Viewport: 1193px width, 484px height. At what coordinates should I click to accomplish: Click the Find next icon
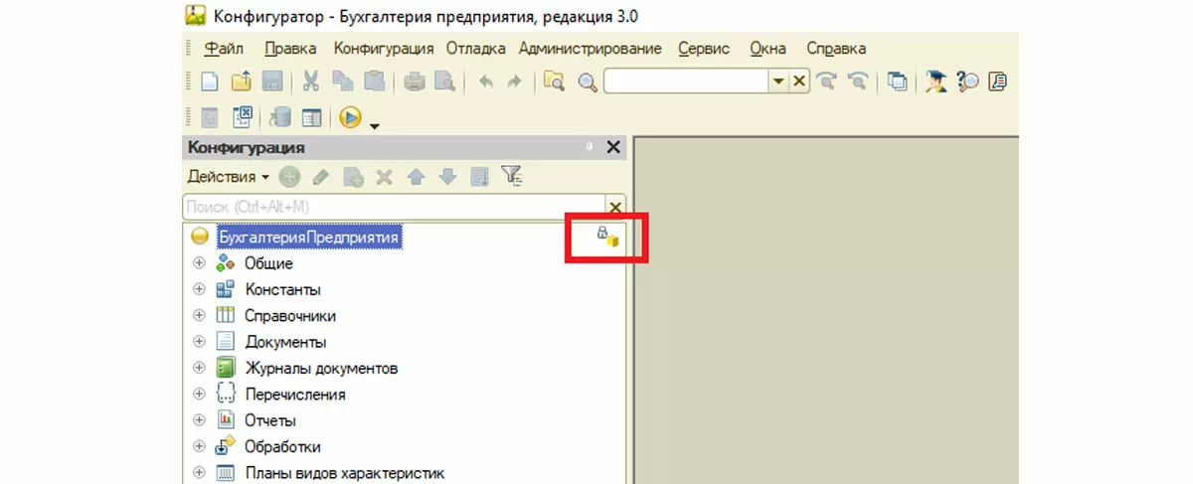[x=826, y=81]
